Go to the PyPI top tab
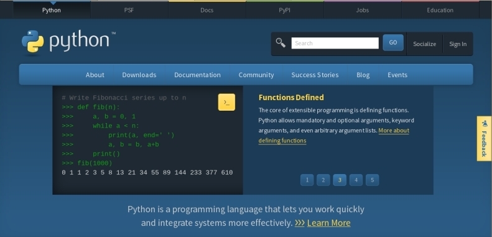The image size is (492, 237). (285, 10)
